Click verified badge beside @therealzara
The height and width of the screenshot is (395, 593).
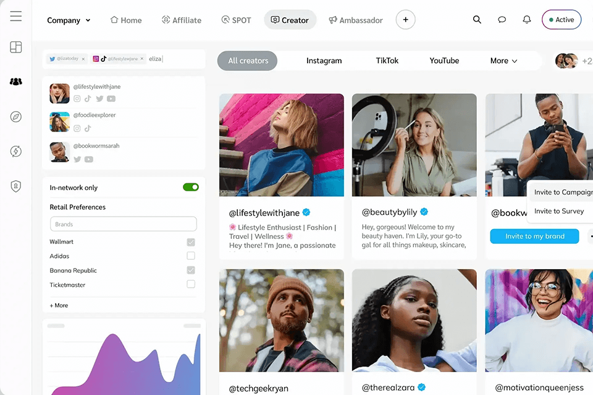coord(422,387)
